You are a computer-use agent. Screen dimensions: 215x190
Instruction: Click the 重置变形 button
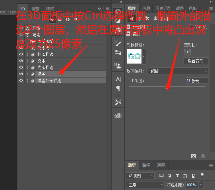pos(196,61)
